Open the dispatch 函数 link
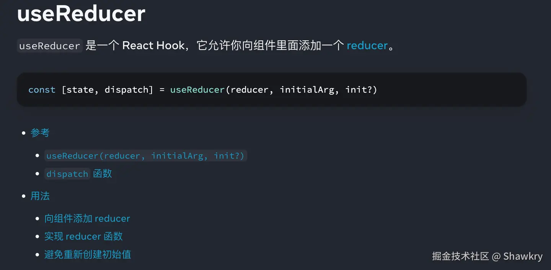This screenshot has width=551, height=270. click(x=78, y=174)
